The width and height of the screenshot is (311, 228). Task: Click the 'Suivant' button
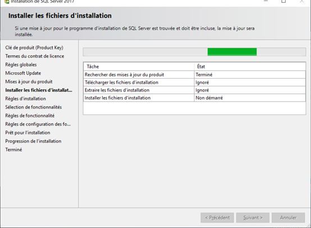[x=253, y=218]
